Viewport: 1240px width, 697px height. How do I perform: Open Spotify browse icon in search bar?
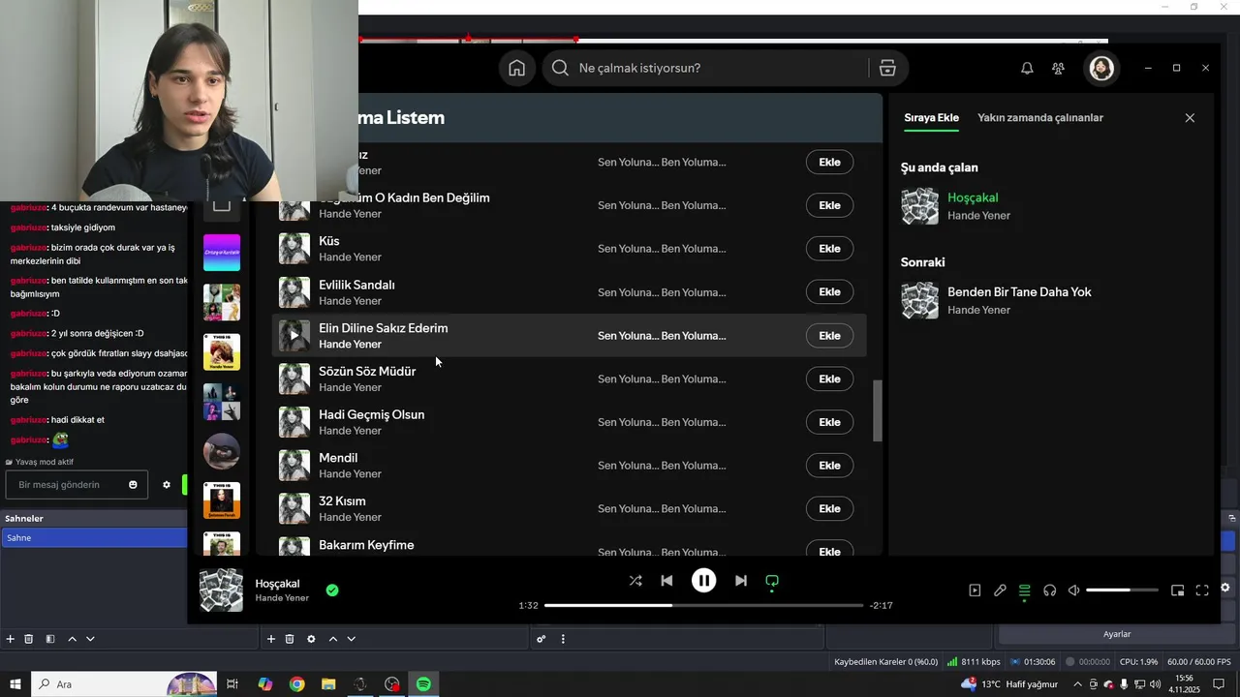(x=887, y=68)
